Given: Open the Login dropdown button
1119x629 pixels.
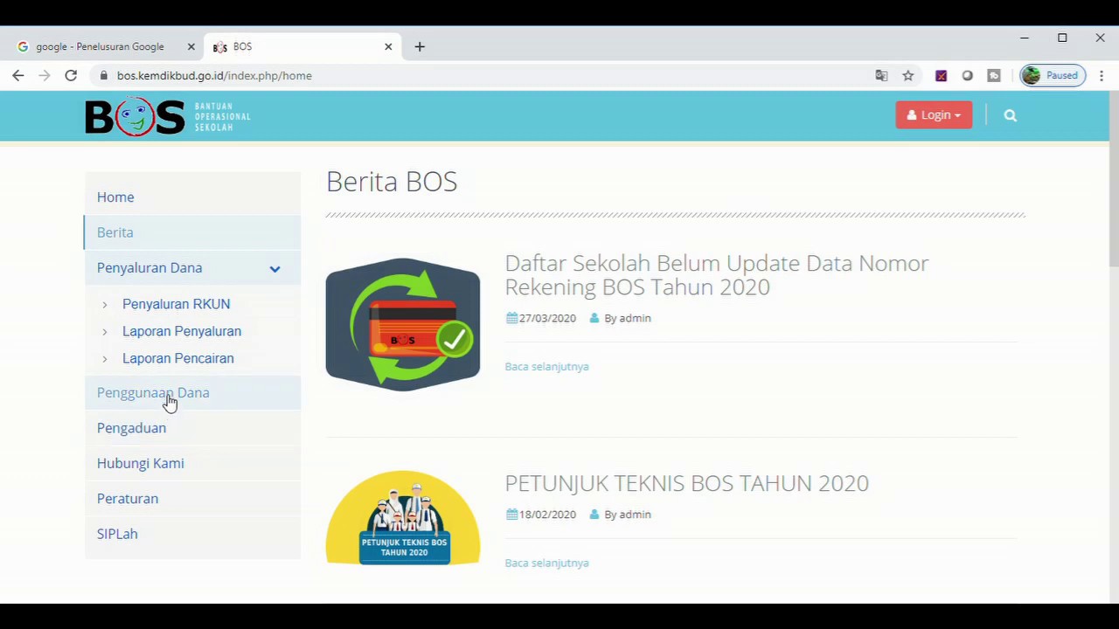Looking at the screenshot, I should [934, 114].
